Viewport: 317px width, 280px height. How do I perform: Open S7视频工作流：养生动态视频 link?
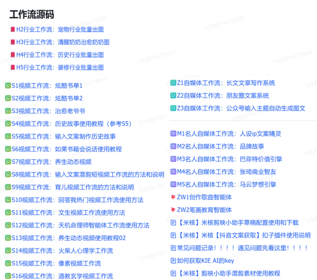click(x=51, y=162)
